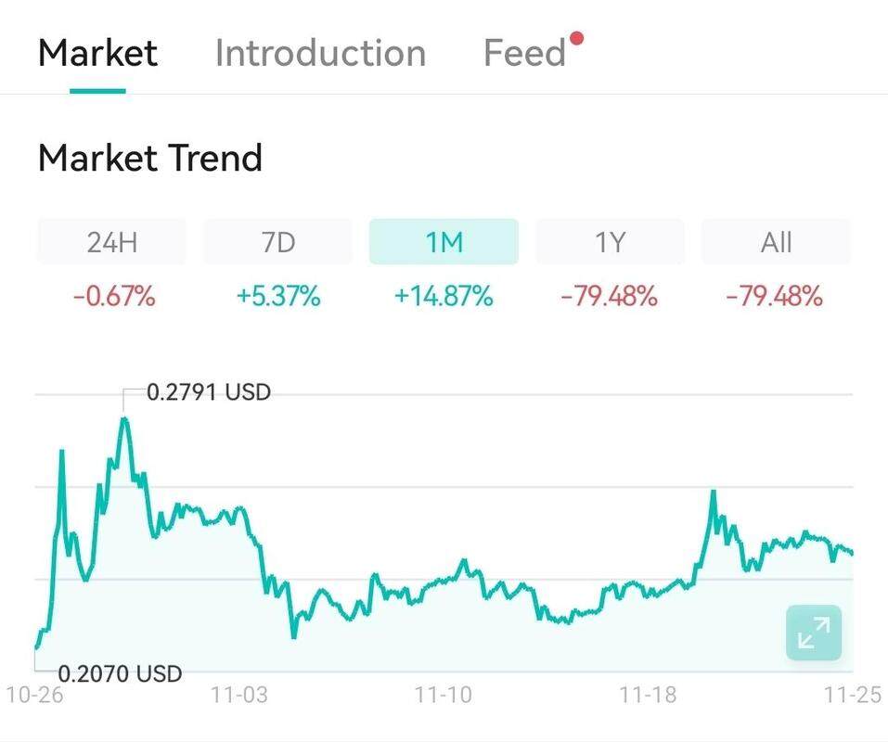Expand the chart to fullscreen
888x742 pixels.
pyautogui.click(x=813, y=633)
